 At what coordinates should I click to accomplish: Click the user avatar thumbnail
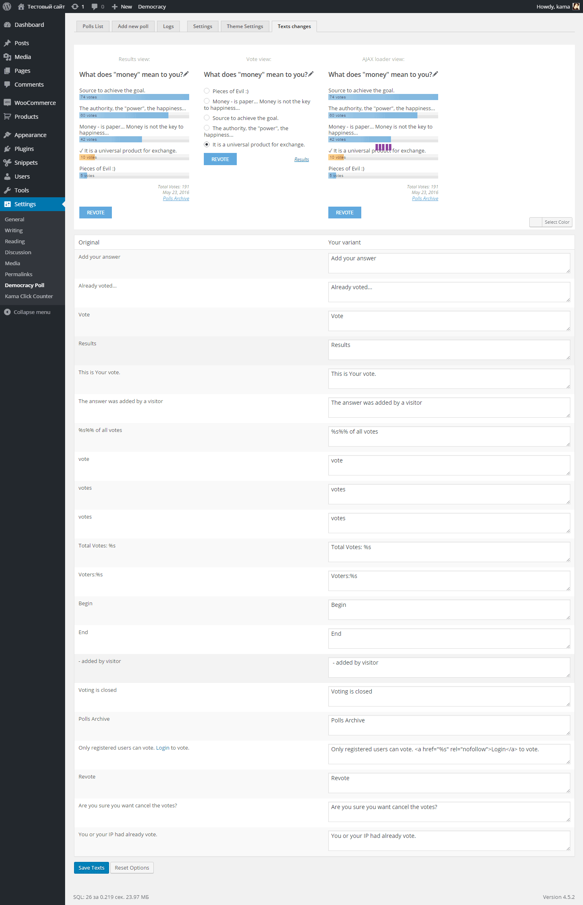pos(576,7)
